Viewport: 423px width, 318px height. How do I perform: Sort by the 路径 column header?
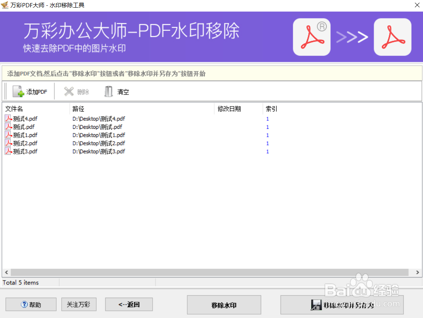142,109
